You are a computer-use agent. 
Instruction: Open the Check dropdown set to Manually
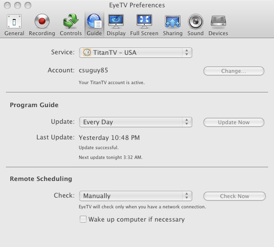pos(136,196)
